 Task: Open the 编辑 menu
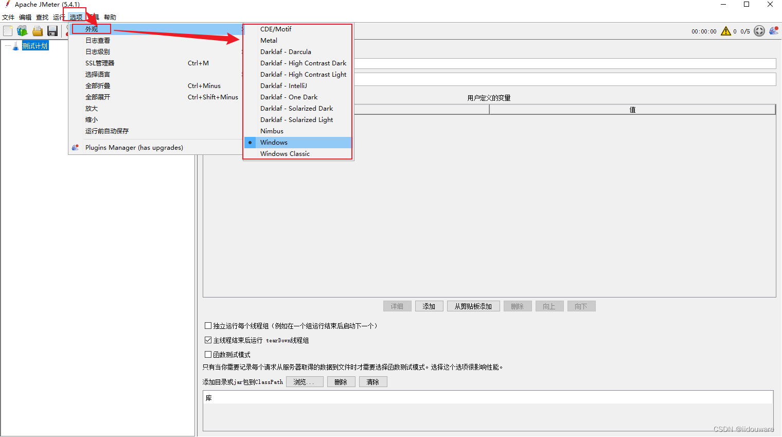(25, 17)
